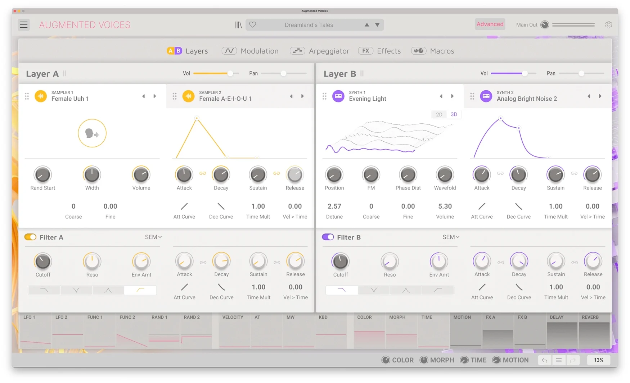Open the hamburger main menu
Image resolution: width=630 pixels, height=383 pixels.
tap(24, 25)
